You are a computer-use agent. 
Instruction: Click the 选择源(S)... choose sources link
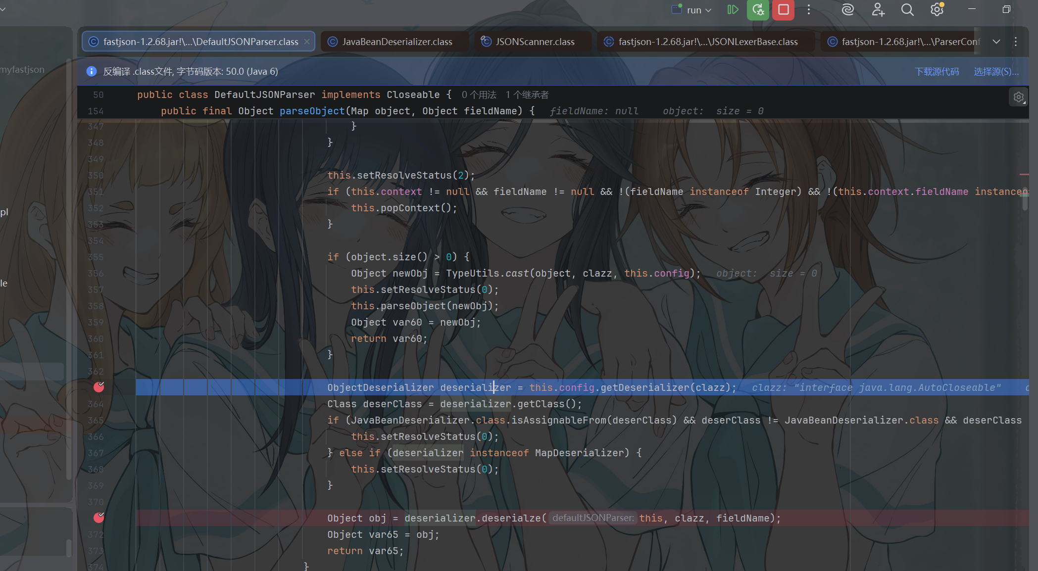[996, 72]
